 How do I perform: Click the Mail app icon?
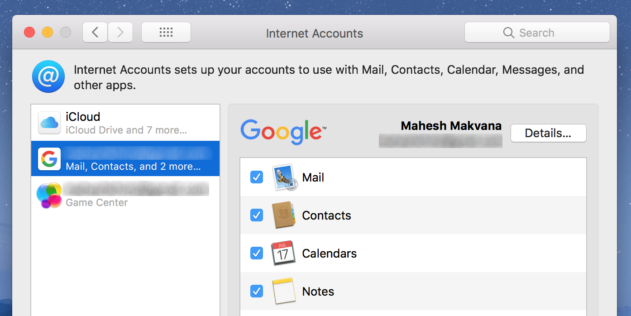pos(285,177)
